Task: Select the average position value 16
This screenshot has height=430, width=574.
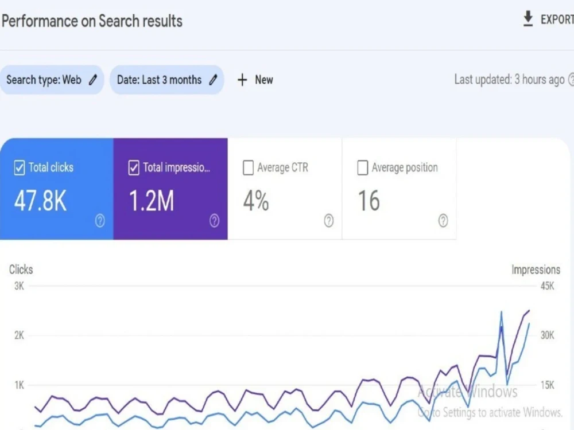Action: point(369,201)
